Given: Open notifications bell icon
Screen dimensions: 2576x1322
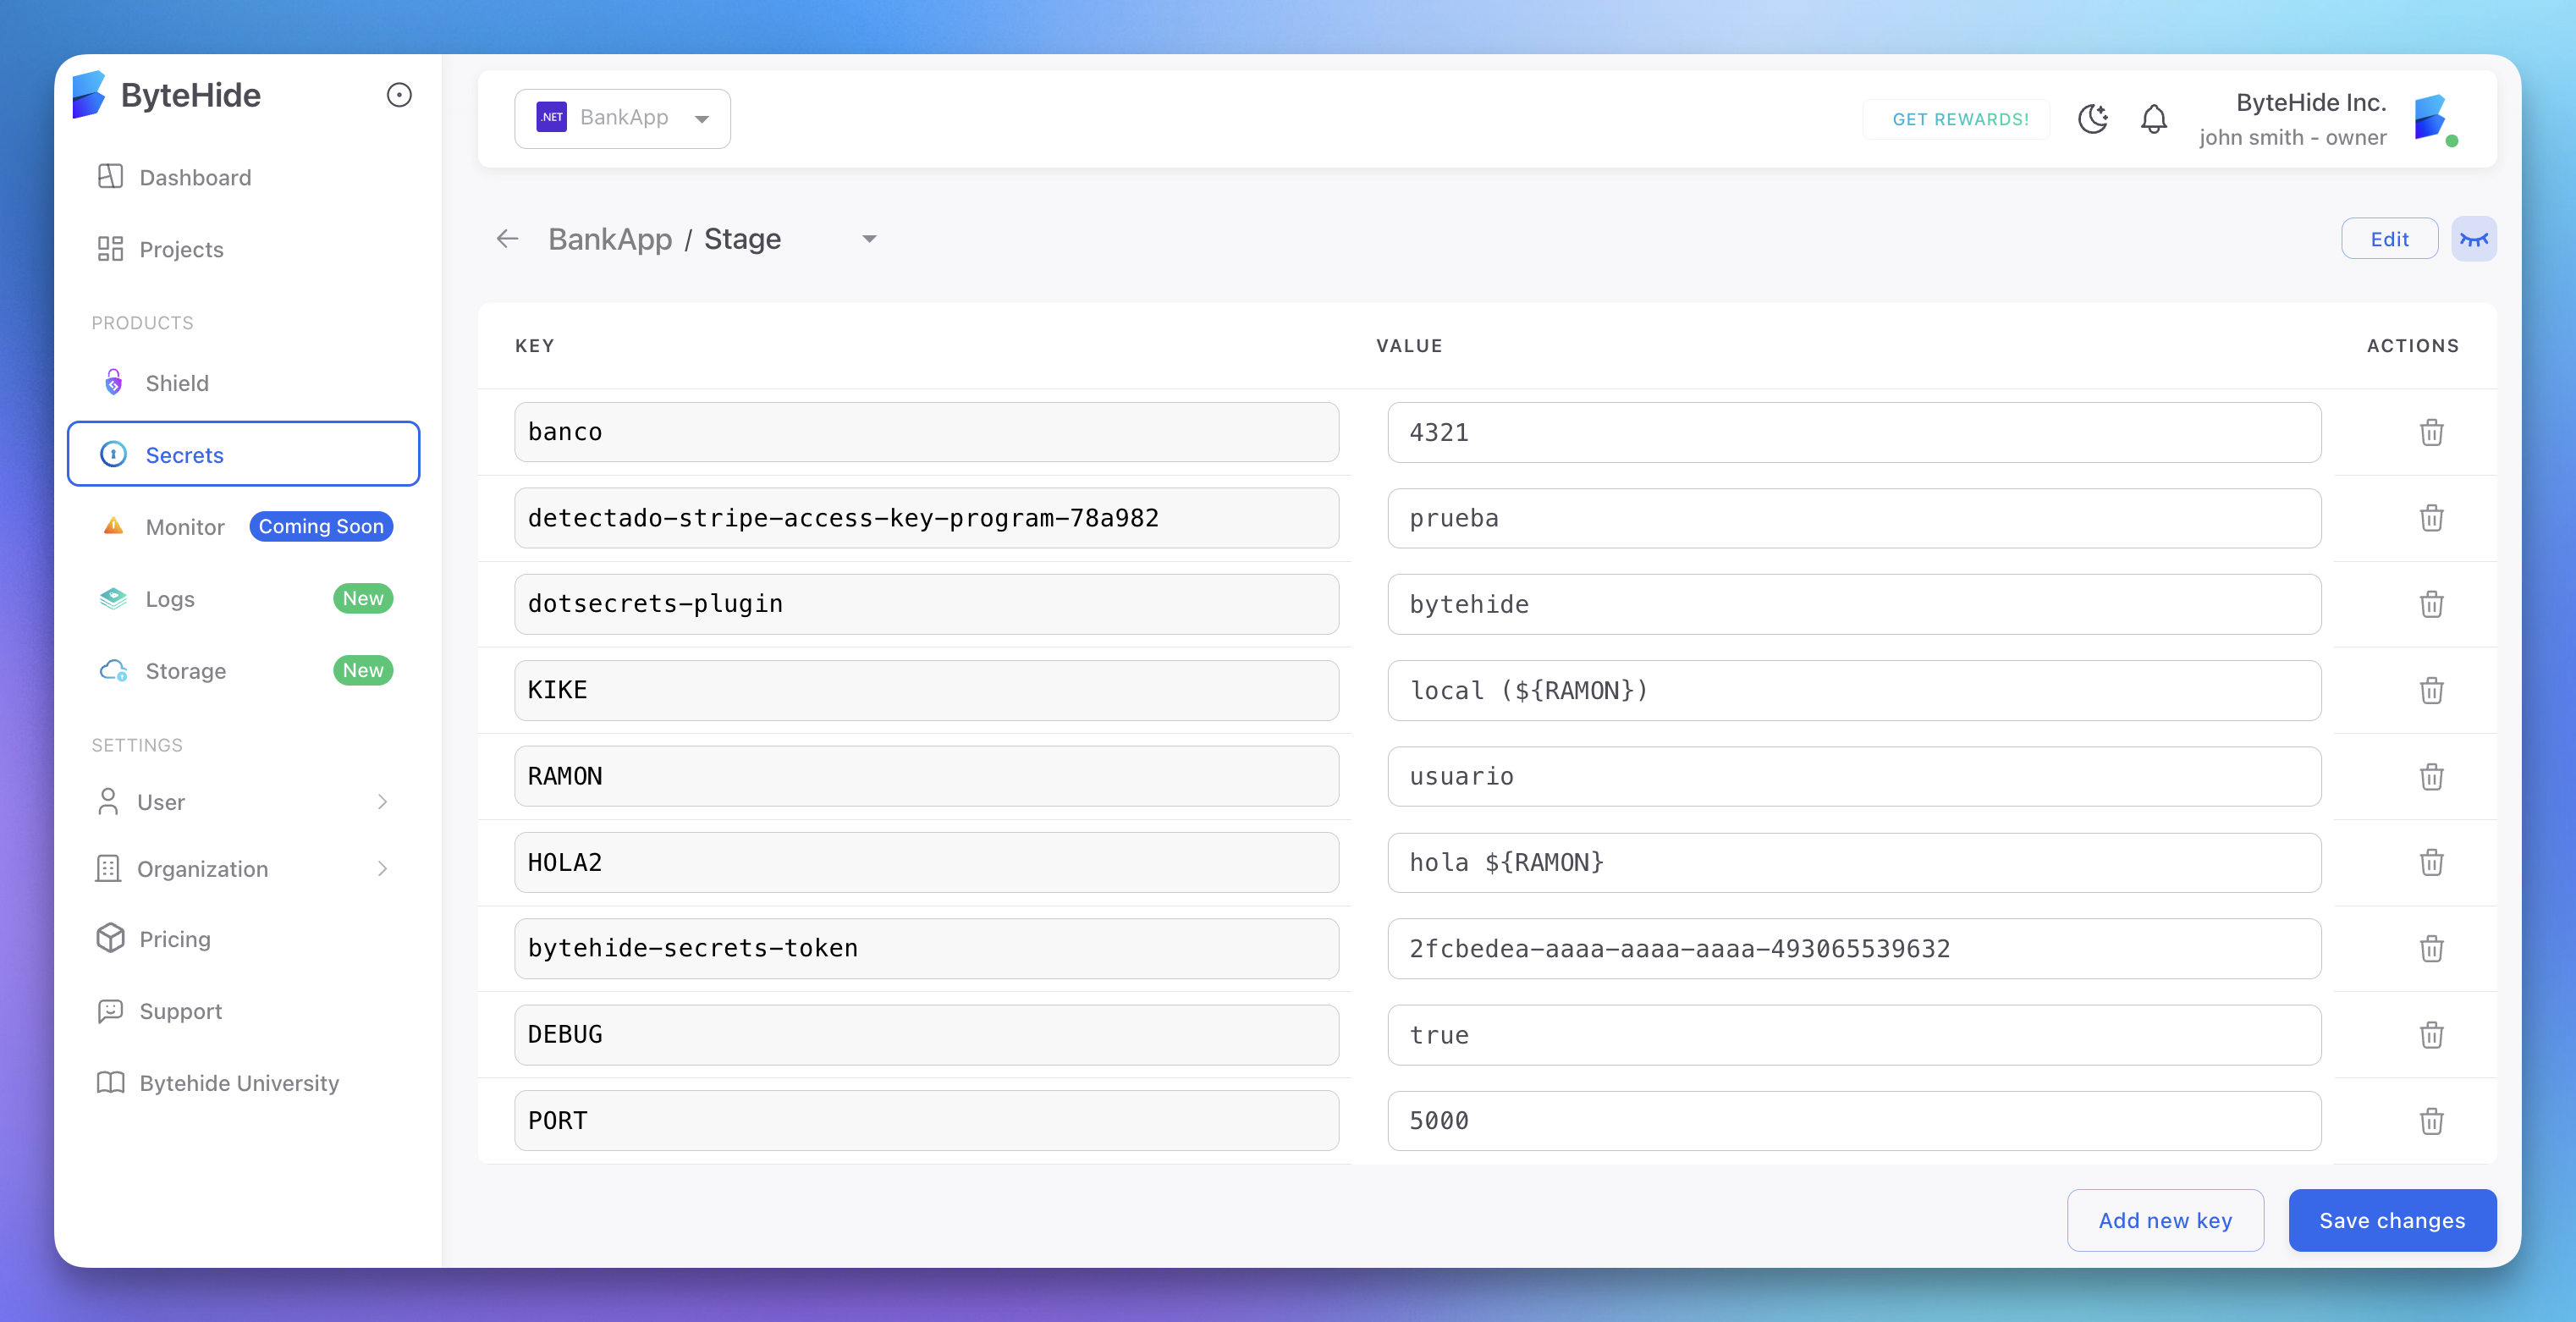Looking at the screenshot, I should [x=2153, y=119].
